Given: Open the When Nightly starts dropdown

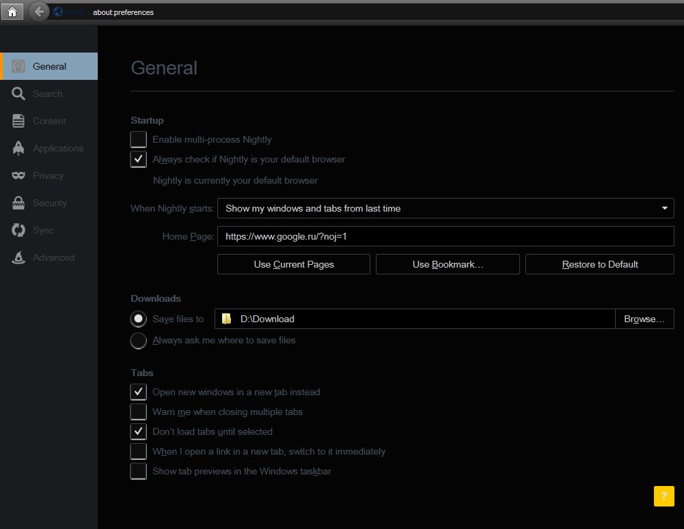Looking at the screenshot, I should click(446, 208).
